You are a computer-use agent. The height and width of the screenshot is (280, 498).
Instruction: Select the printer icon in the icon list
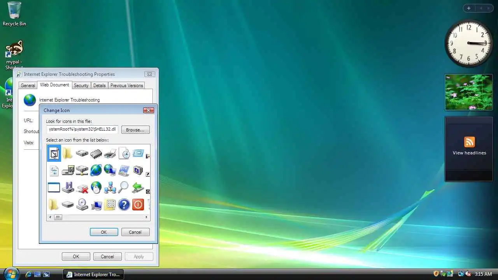[x=110, y=154]
